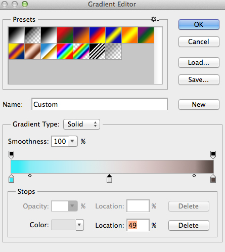
Task: Choose the red to green gradient preset
Action: 65,35
